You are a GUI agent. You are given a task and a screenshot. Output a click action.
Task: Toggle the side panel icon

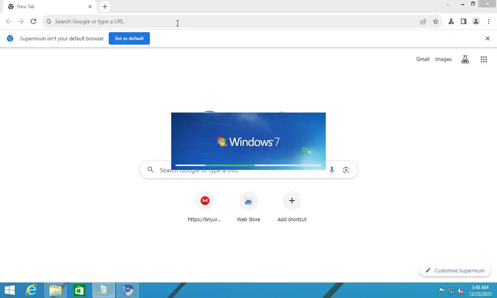click(464, 22)
